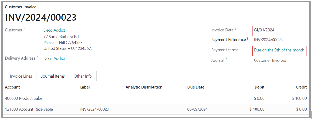The width and height of the screenshot is (312, 119).
Task: Click the Account column header
Action: pyautogui.click(x=12, y=87)
